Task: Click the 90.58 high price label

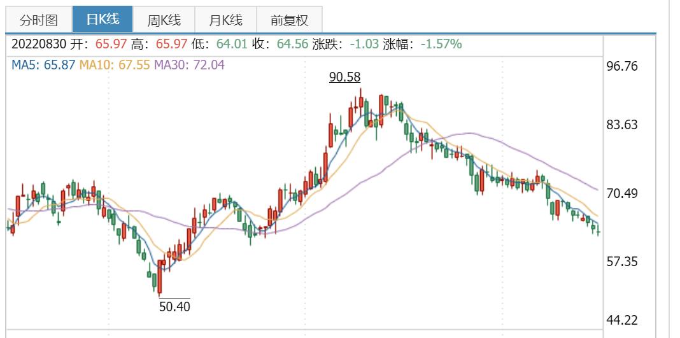Action: point(344,77)
